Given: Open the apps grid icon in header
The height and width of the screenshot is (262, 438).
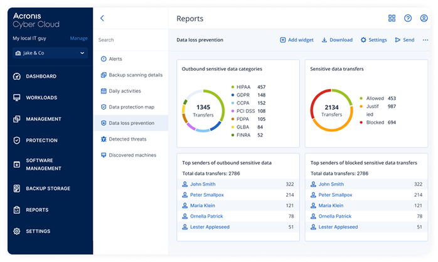Looking at the screenshot, I should 392,18.
